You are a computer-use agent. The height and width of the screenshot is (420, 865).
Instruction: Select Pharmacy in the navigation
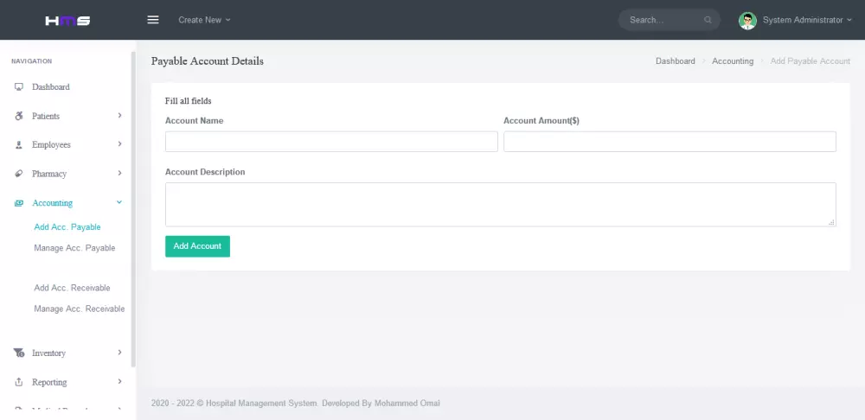click(49, 174)
